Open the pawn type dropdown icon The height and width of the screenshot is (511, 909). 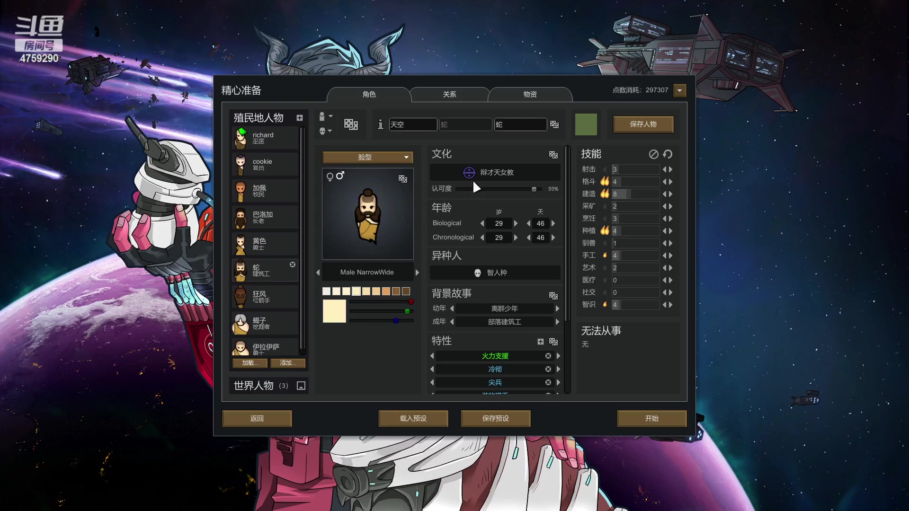[325, 116]
